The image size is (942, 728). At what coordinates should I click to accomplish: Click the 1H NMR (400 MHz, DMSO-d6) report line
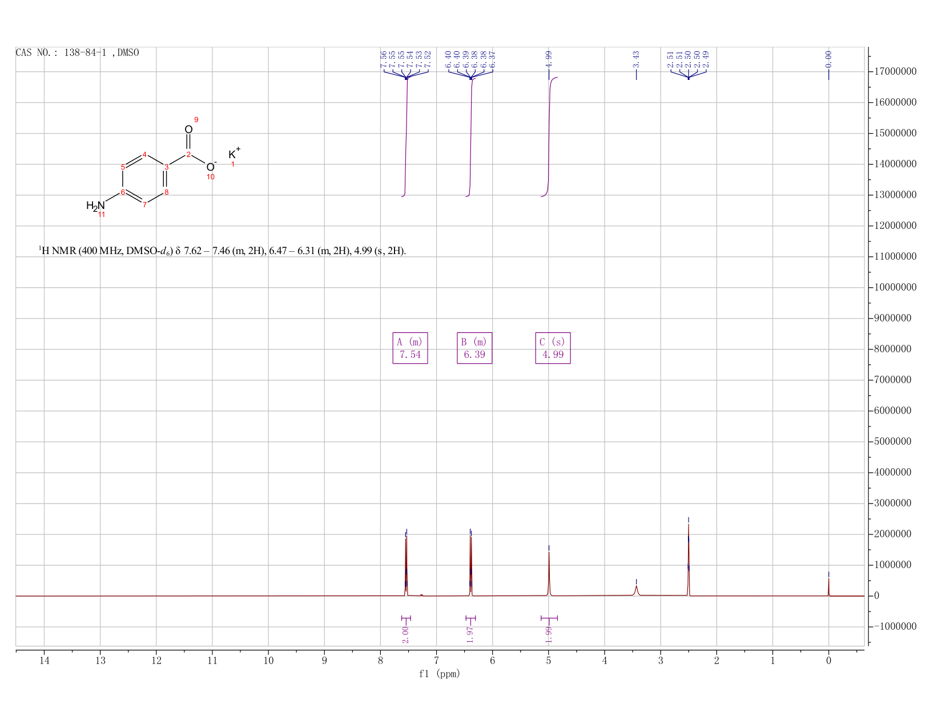coord(223,251)
